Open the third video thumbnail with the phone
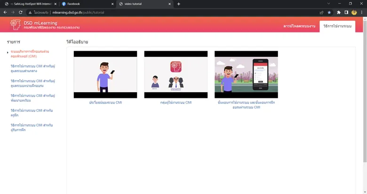The width and height of the screenshot is (367, 194). click(x=246, y=75)
